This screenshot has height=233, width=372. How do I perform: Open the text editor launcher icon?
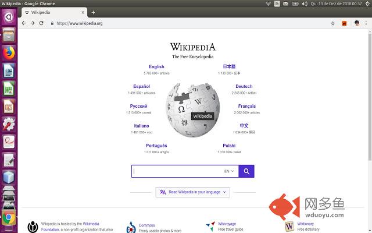point(9,160)
